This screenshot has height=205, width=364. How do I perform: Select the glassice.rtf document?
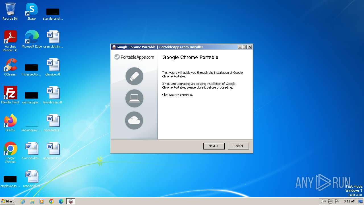click(53, 67)
